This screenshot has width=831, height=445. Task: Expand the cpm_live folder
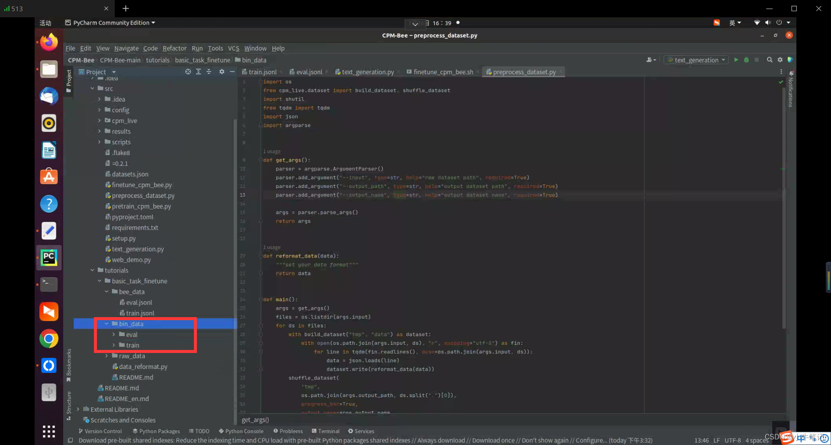pos(99,121)
